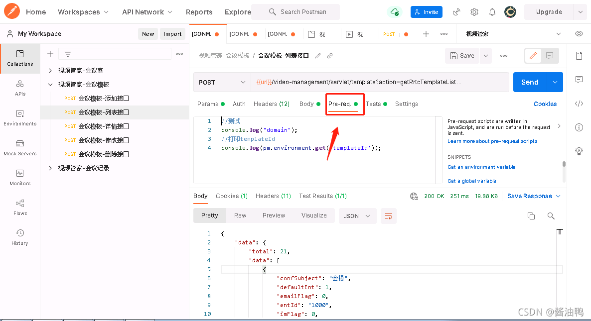This screenshot has height=321, width=591.
Task: Open APIs in sidebar
Action: coord(20,88)
